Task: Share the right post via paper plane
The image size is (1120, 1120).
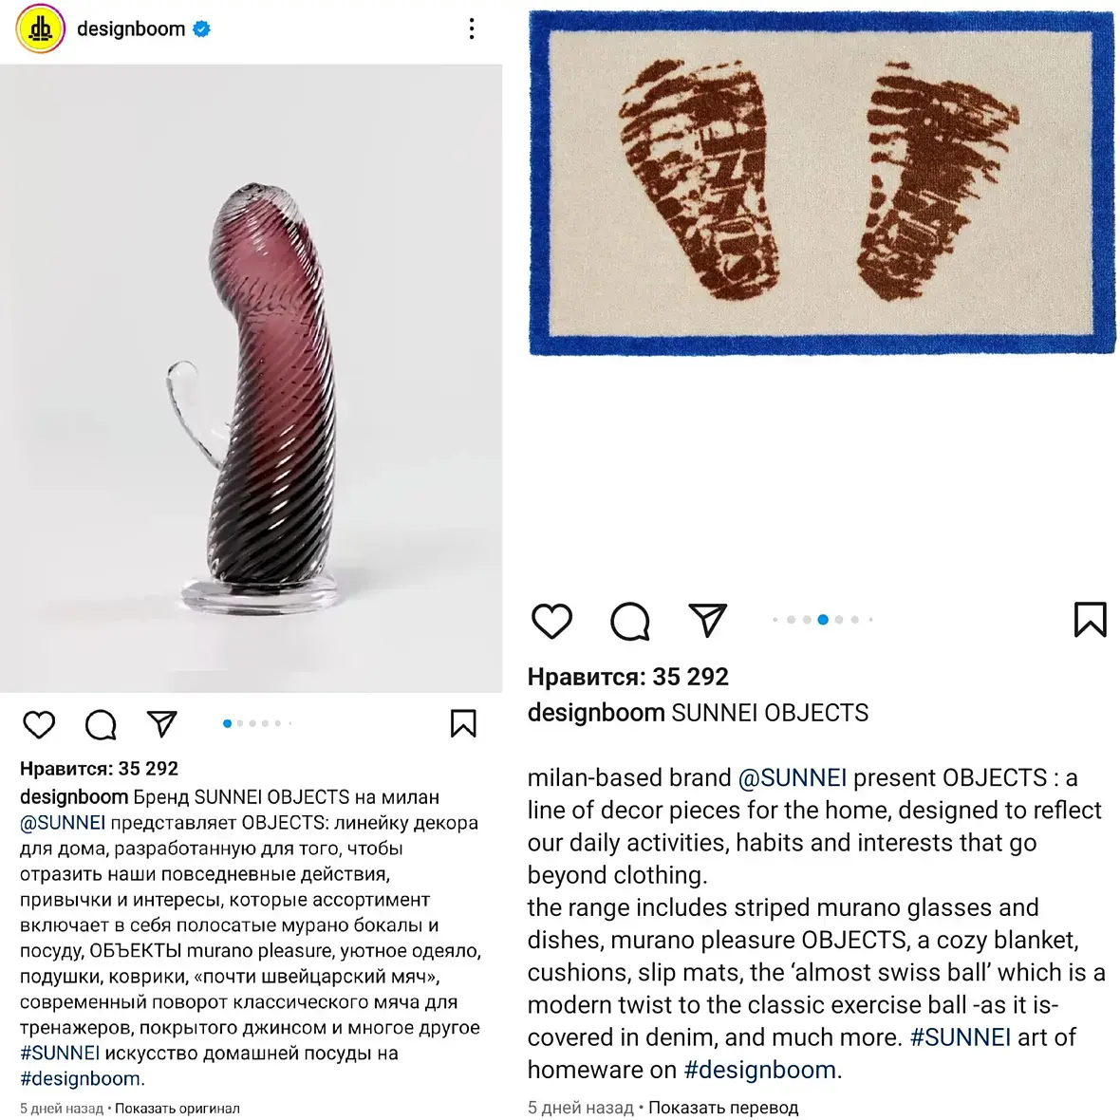Action: (708, 619)
